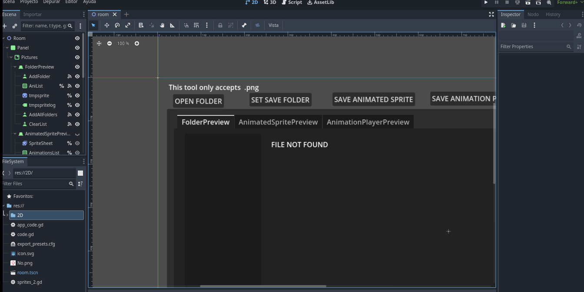The width and height of the screenshot is (584, 292).
Task: Click the instance child scene link icon
Action: [15, 26]
